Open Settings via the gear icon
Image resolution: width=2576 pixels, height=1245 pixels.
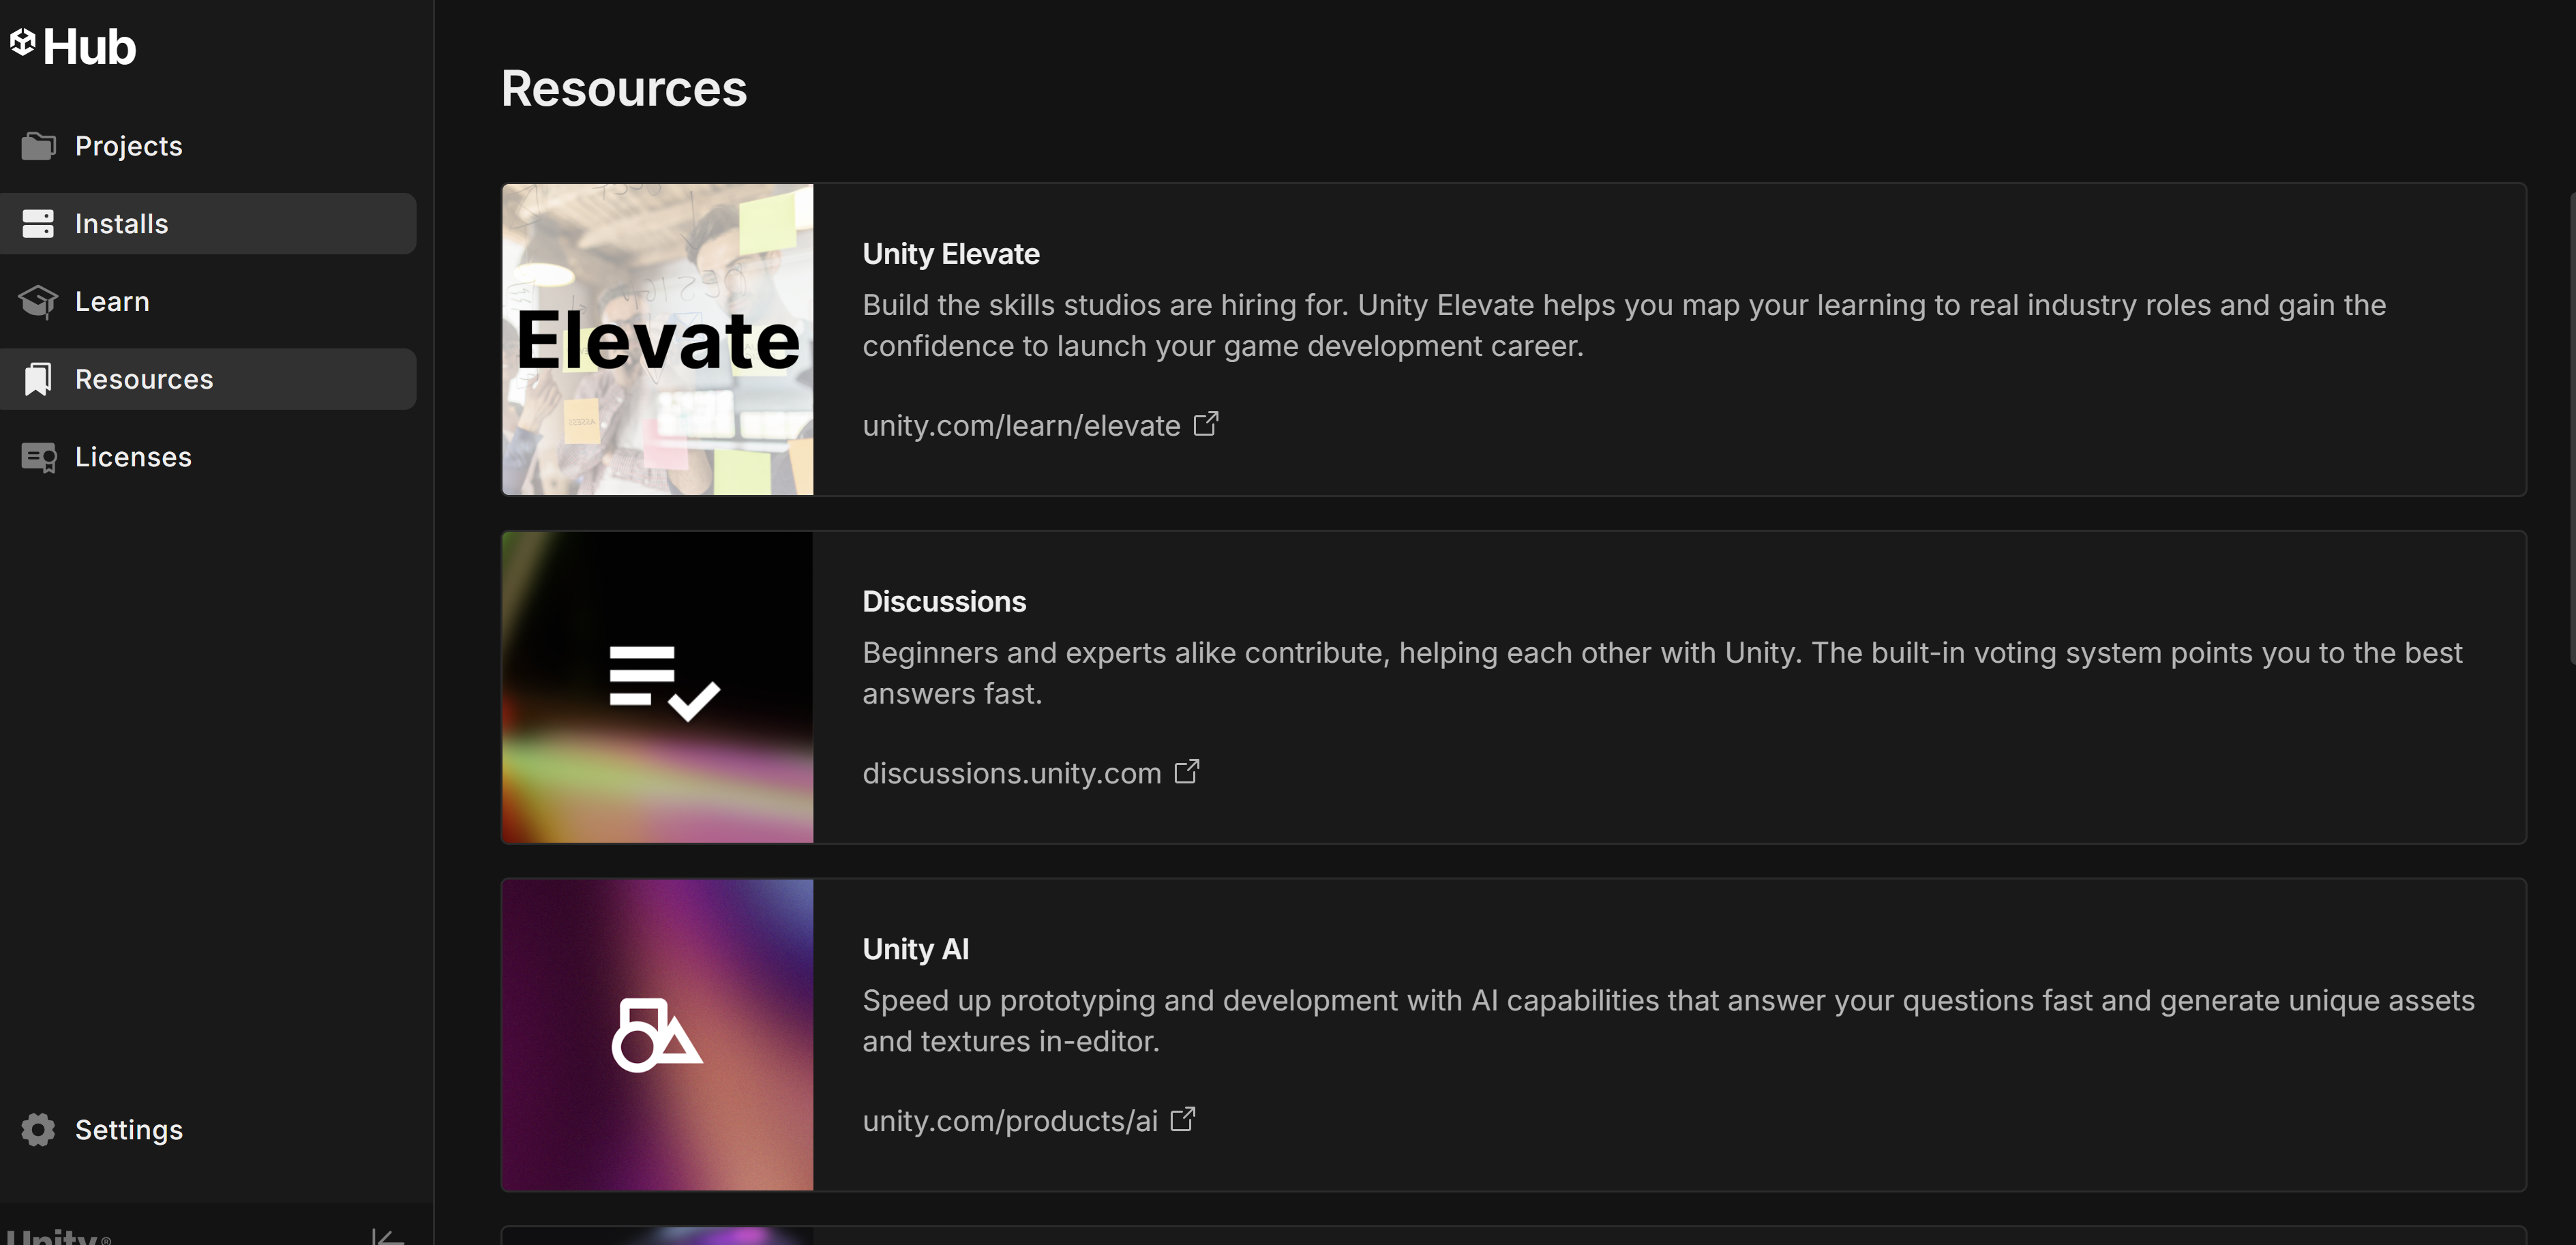[x=38, y=1129]
